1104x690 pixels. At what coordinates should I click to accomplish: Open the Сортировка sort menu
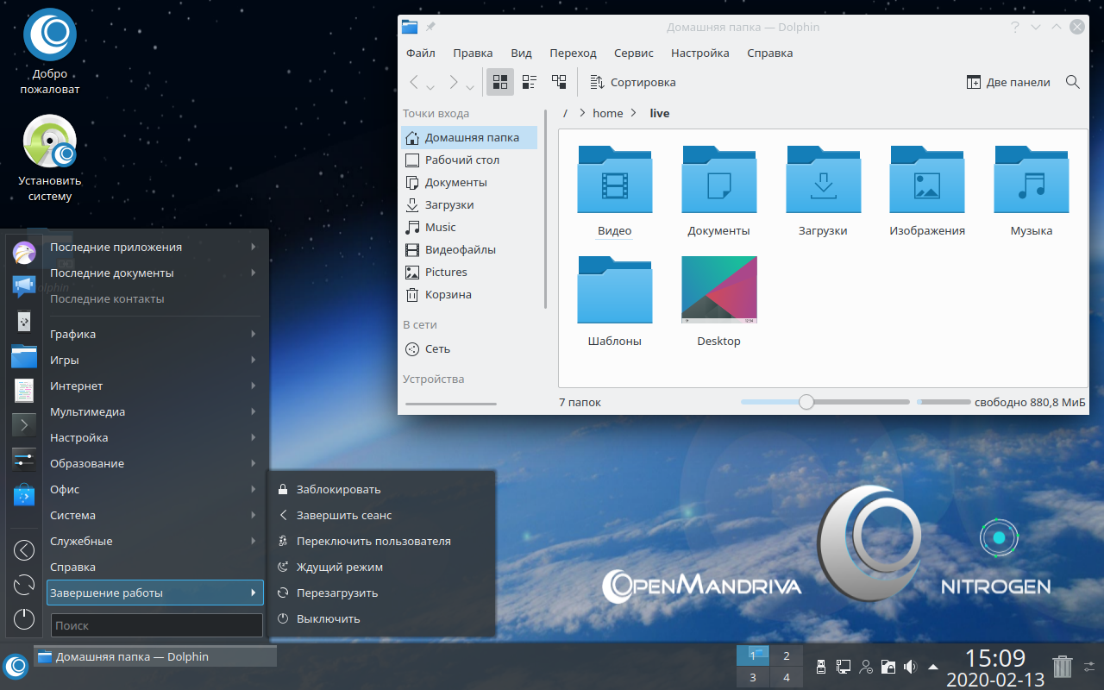click(632, 83)
